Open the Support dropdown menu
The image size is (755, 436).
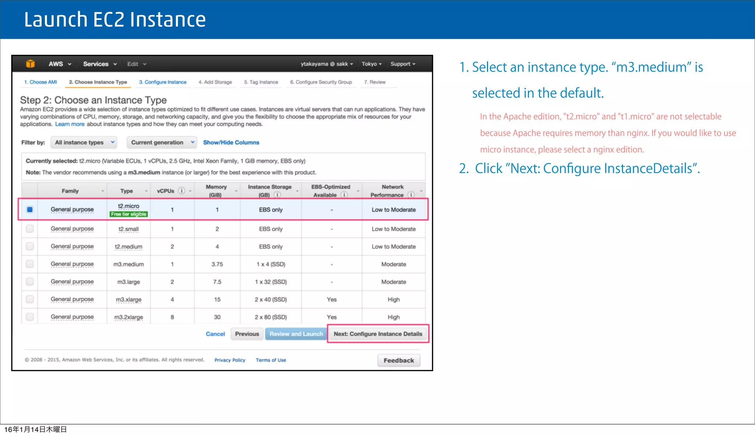(403, 64)
